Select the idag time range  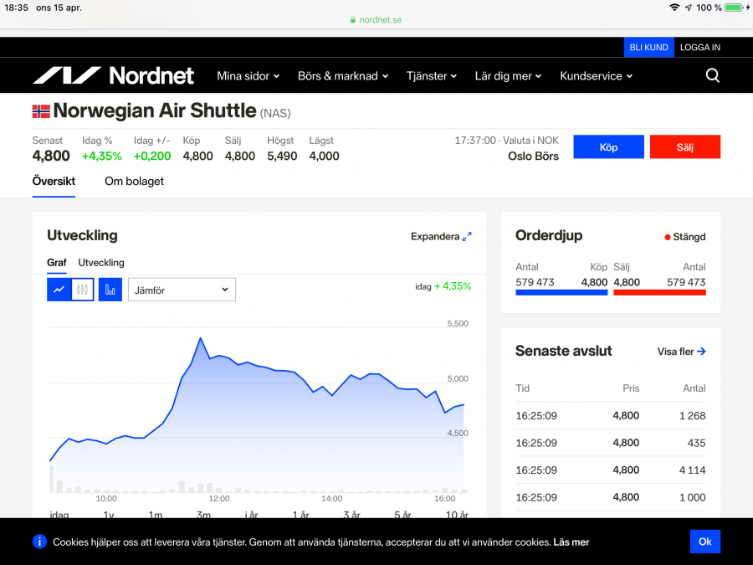coord(59,514)
